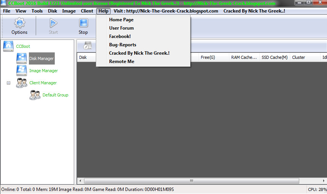Click the Disk Manager share icon
Screen dimensions: 327x194
22,58
